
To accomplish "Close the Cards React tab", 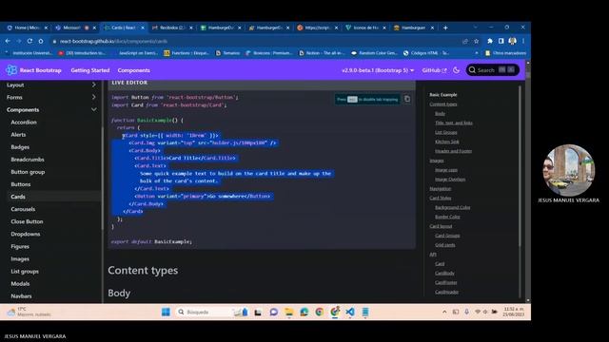I will 143,28.
